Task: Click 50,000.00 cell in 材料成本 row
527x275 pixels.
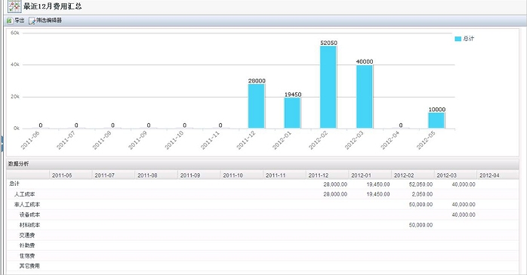Action: (x=421, y=225)
